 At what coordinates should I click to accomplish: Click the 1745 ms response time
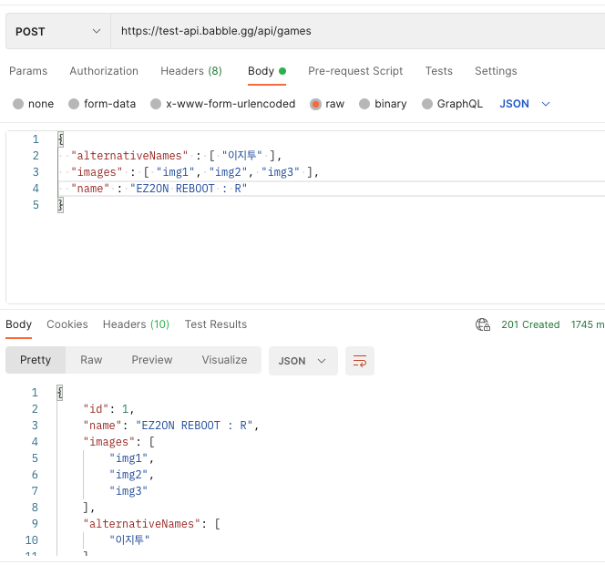coord(588,324)
